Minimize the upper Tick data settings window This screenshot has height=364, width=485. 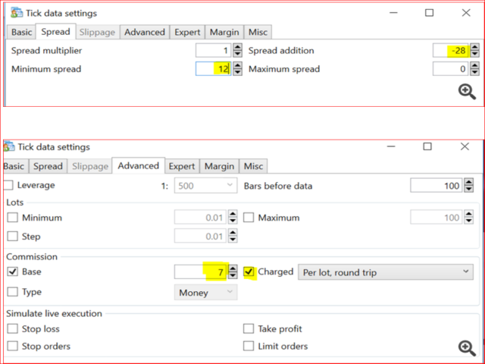[x=393, y=13]
